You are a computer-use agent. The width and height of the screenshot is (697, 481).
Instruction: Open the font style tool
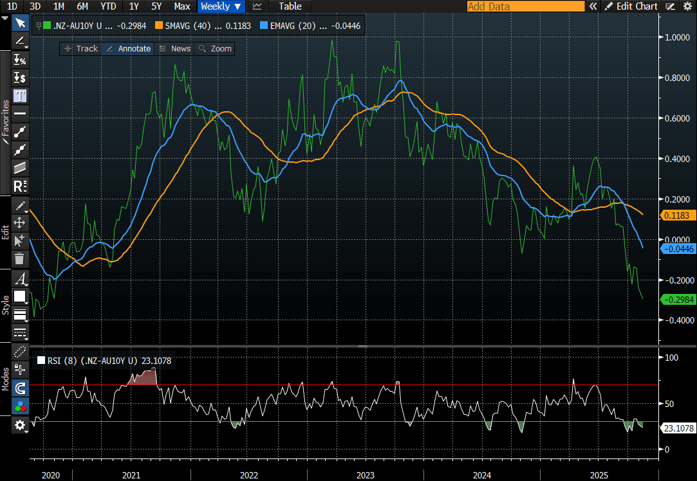pos(20,279)
